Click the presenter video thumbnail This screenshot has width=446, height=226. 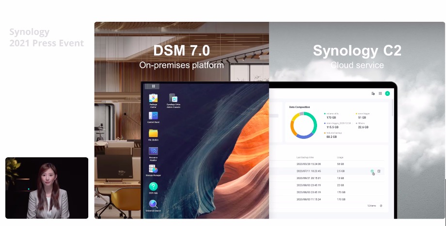[47, 188]
